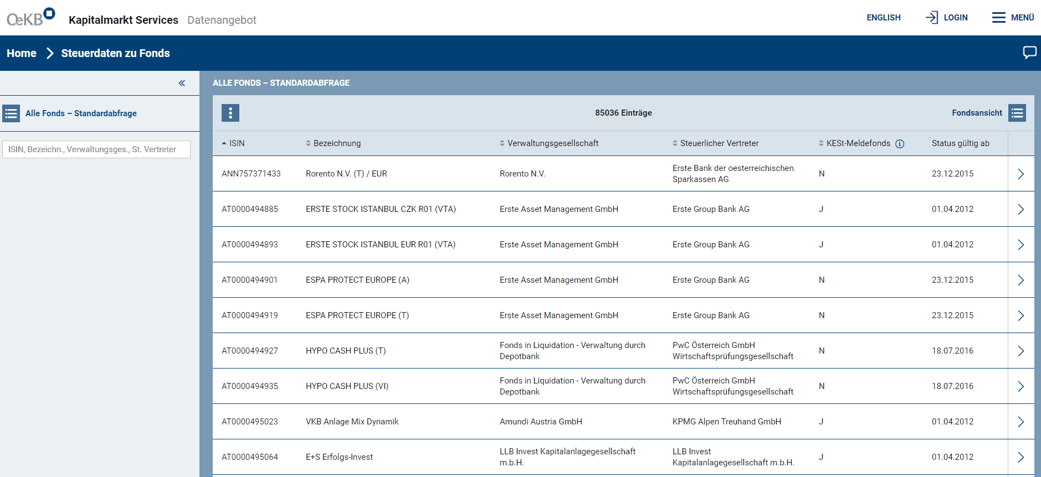The image size is (1041, 477).
Task: Switch language to ENGLISH
Action: pos(884,18)
